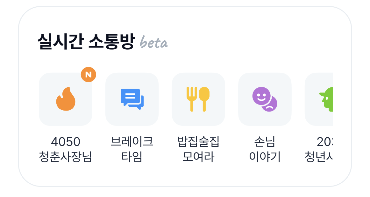Tap the purple smiling face
The height and width of the screenshot is (197, 370).
pyautogui.click(x=261, y=96)
